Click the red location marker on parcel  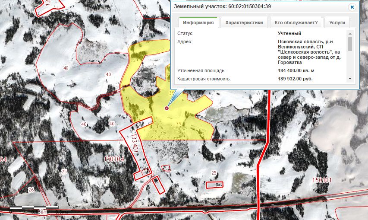167,108
